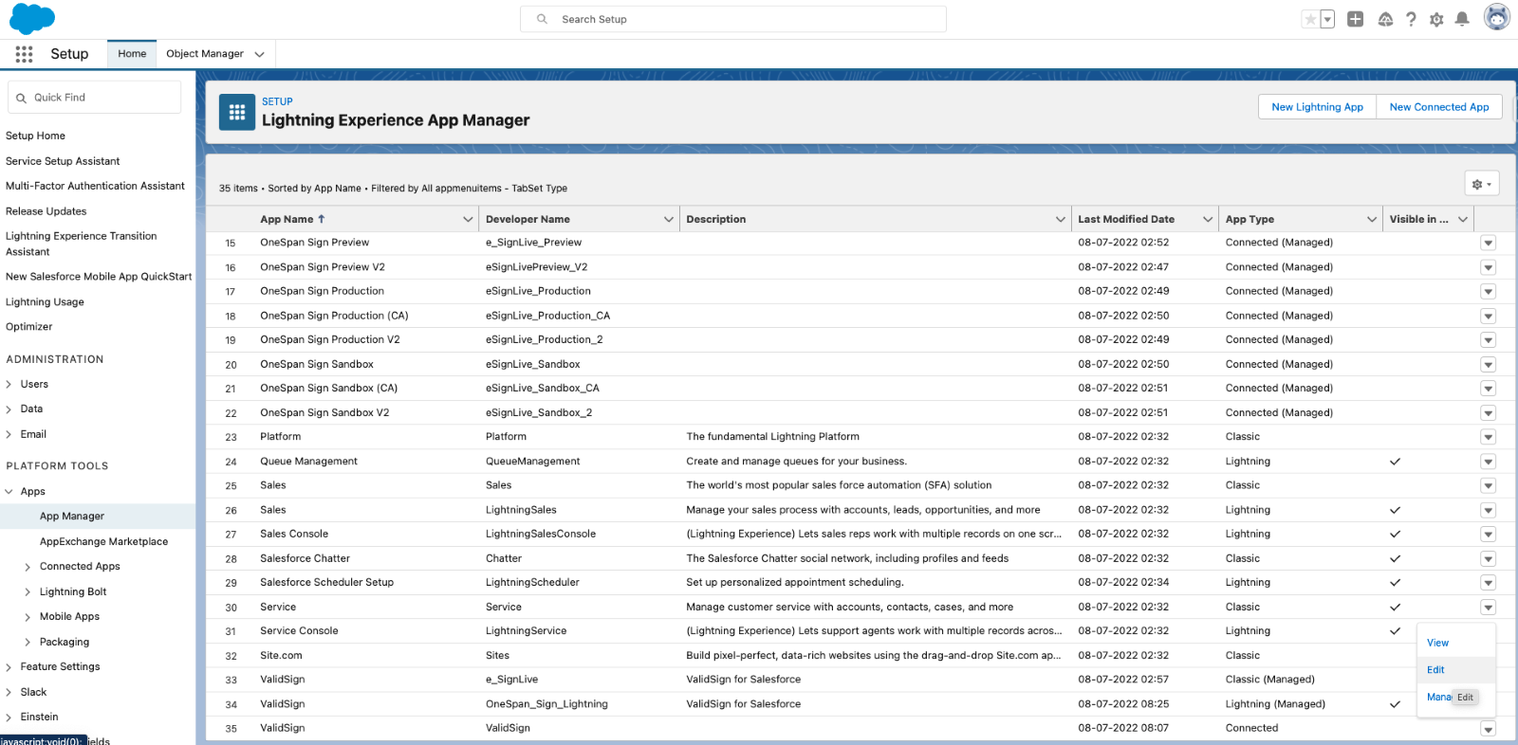This screenshot has height=745, width=1518.
Task: Open Lightning Experience Transition Assistant link
Action: (x=81, y=244)
